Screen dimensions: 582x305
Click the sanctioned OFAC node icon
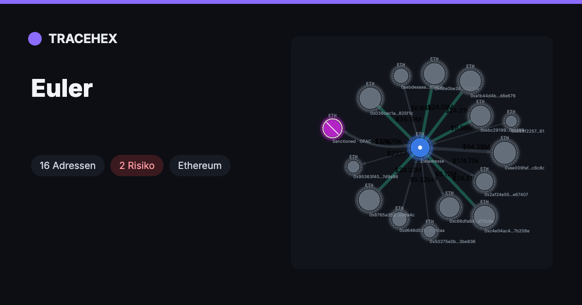point(333,129)
